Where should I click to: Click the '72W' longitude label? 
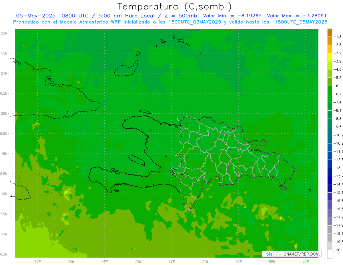pos(171,261)
